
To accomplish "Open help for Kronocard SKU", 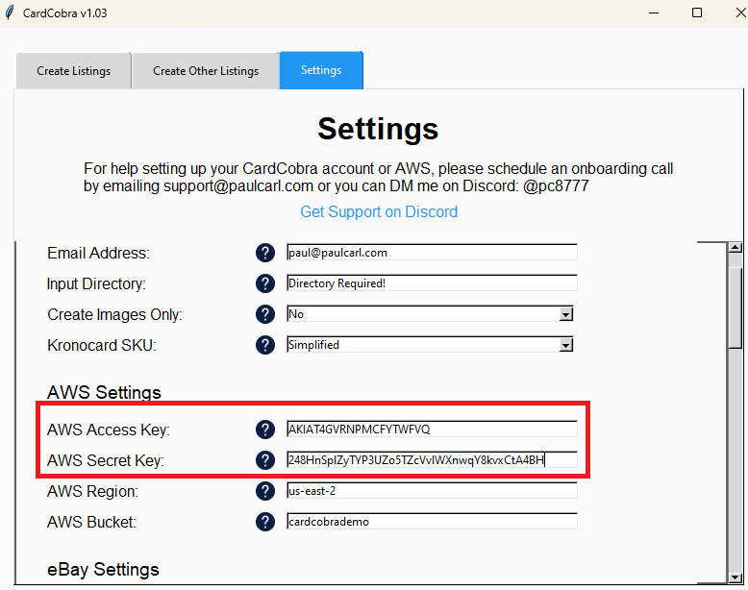I will point(264,345).
